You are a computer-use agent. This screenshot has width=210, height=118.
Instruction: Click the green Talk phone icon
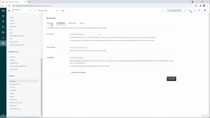point(190,10)
